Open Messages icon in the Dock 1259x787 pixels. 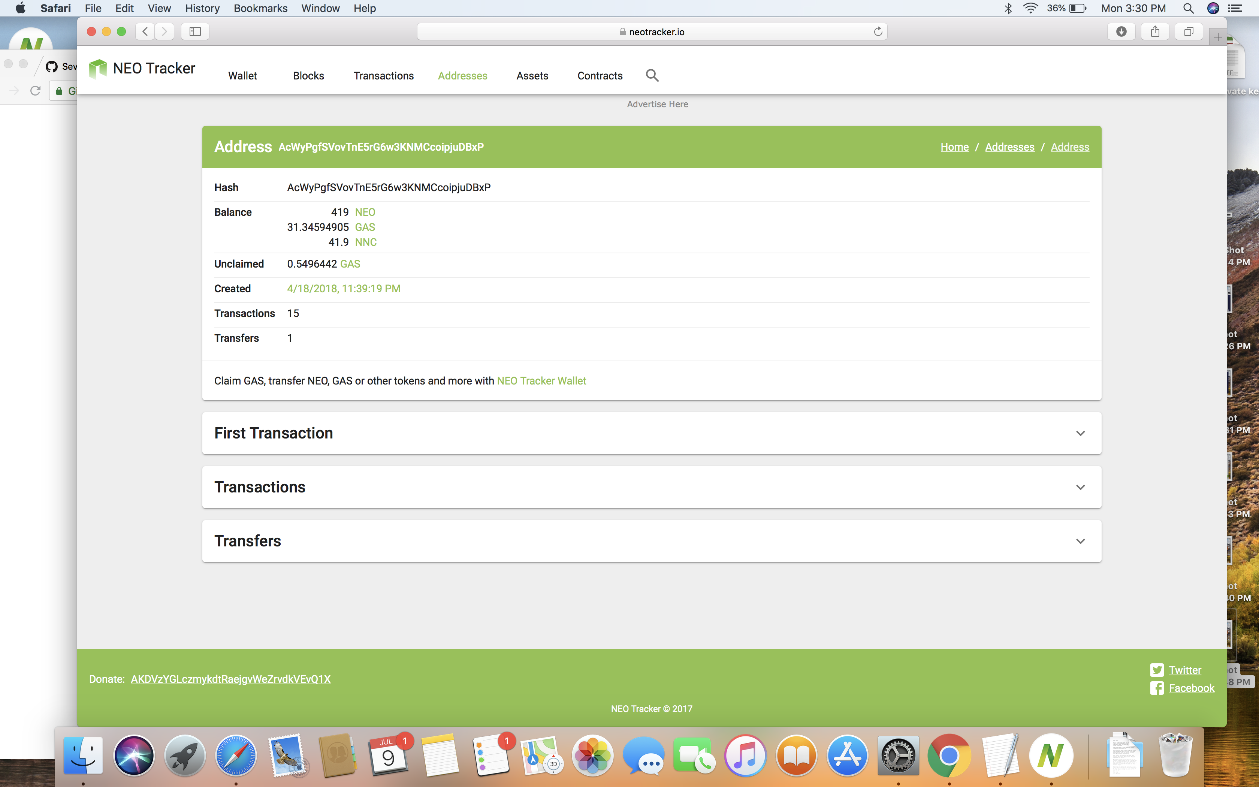click(x=643, y=755)
